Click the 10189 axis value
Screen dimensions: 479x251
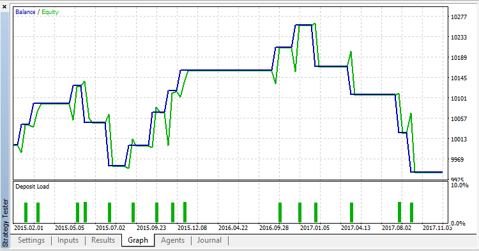pyautogui.click(x=459, y=57)
